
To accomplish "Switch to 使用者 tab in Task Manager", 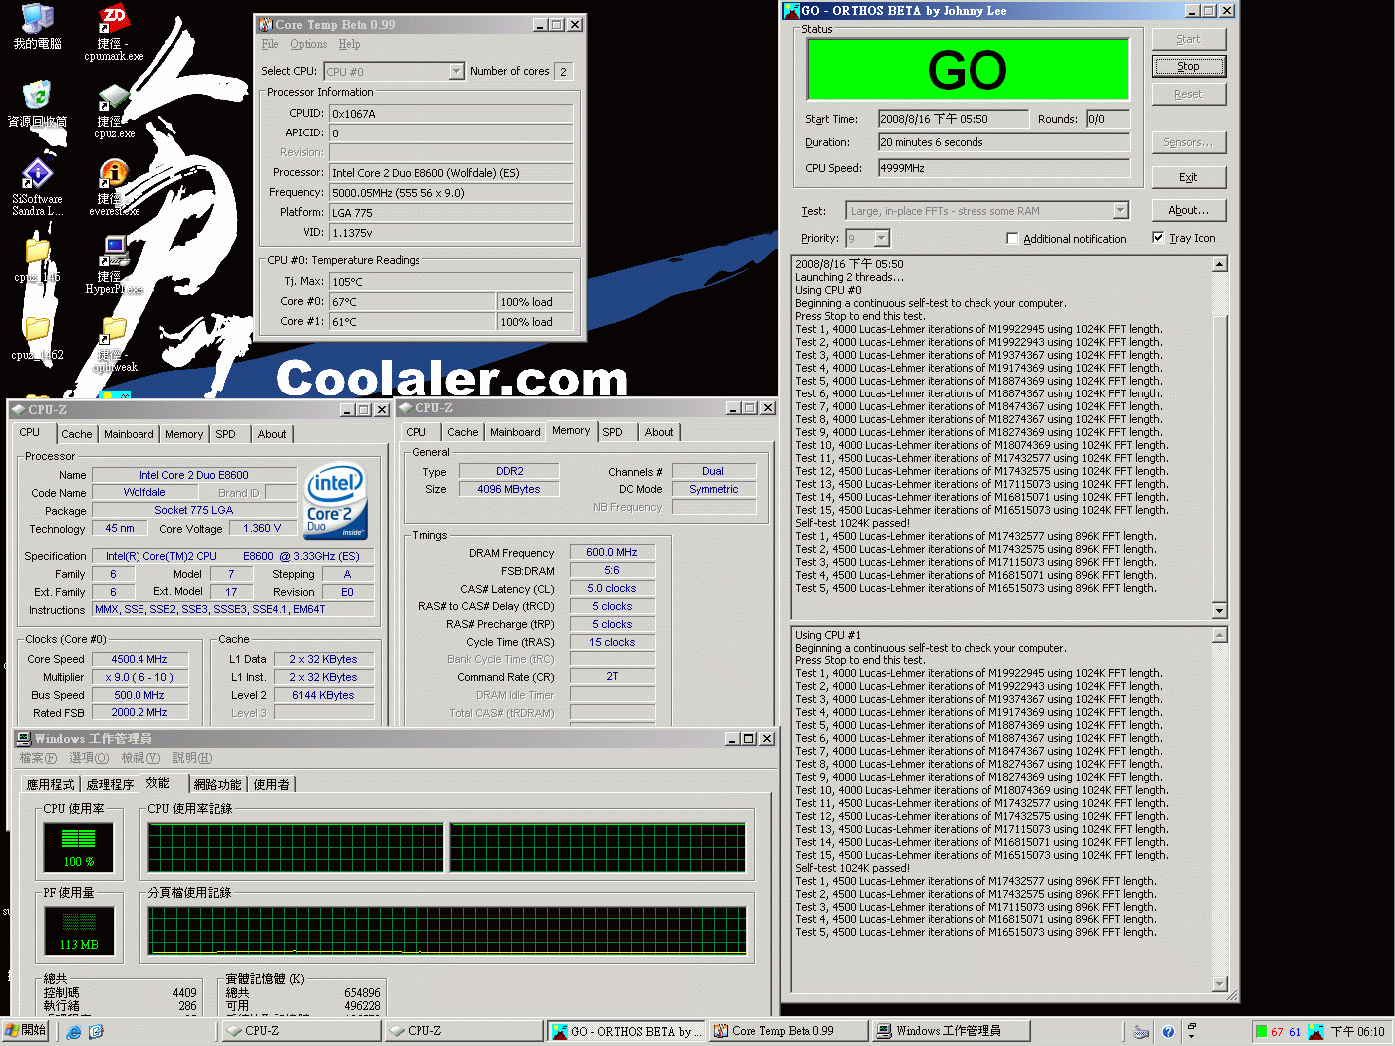I will [271, 785].
